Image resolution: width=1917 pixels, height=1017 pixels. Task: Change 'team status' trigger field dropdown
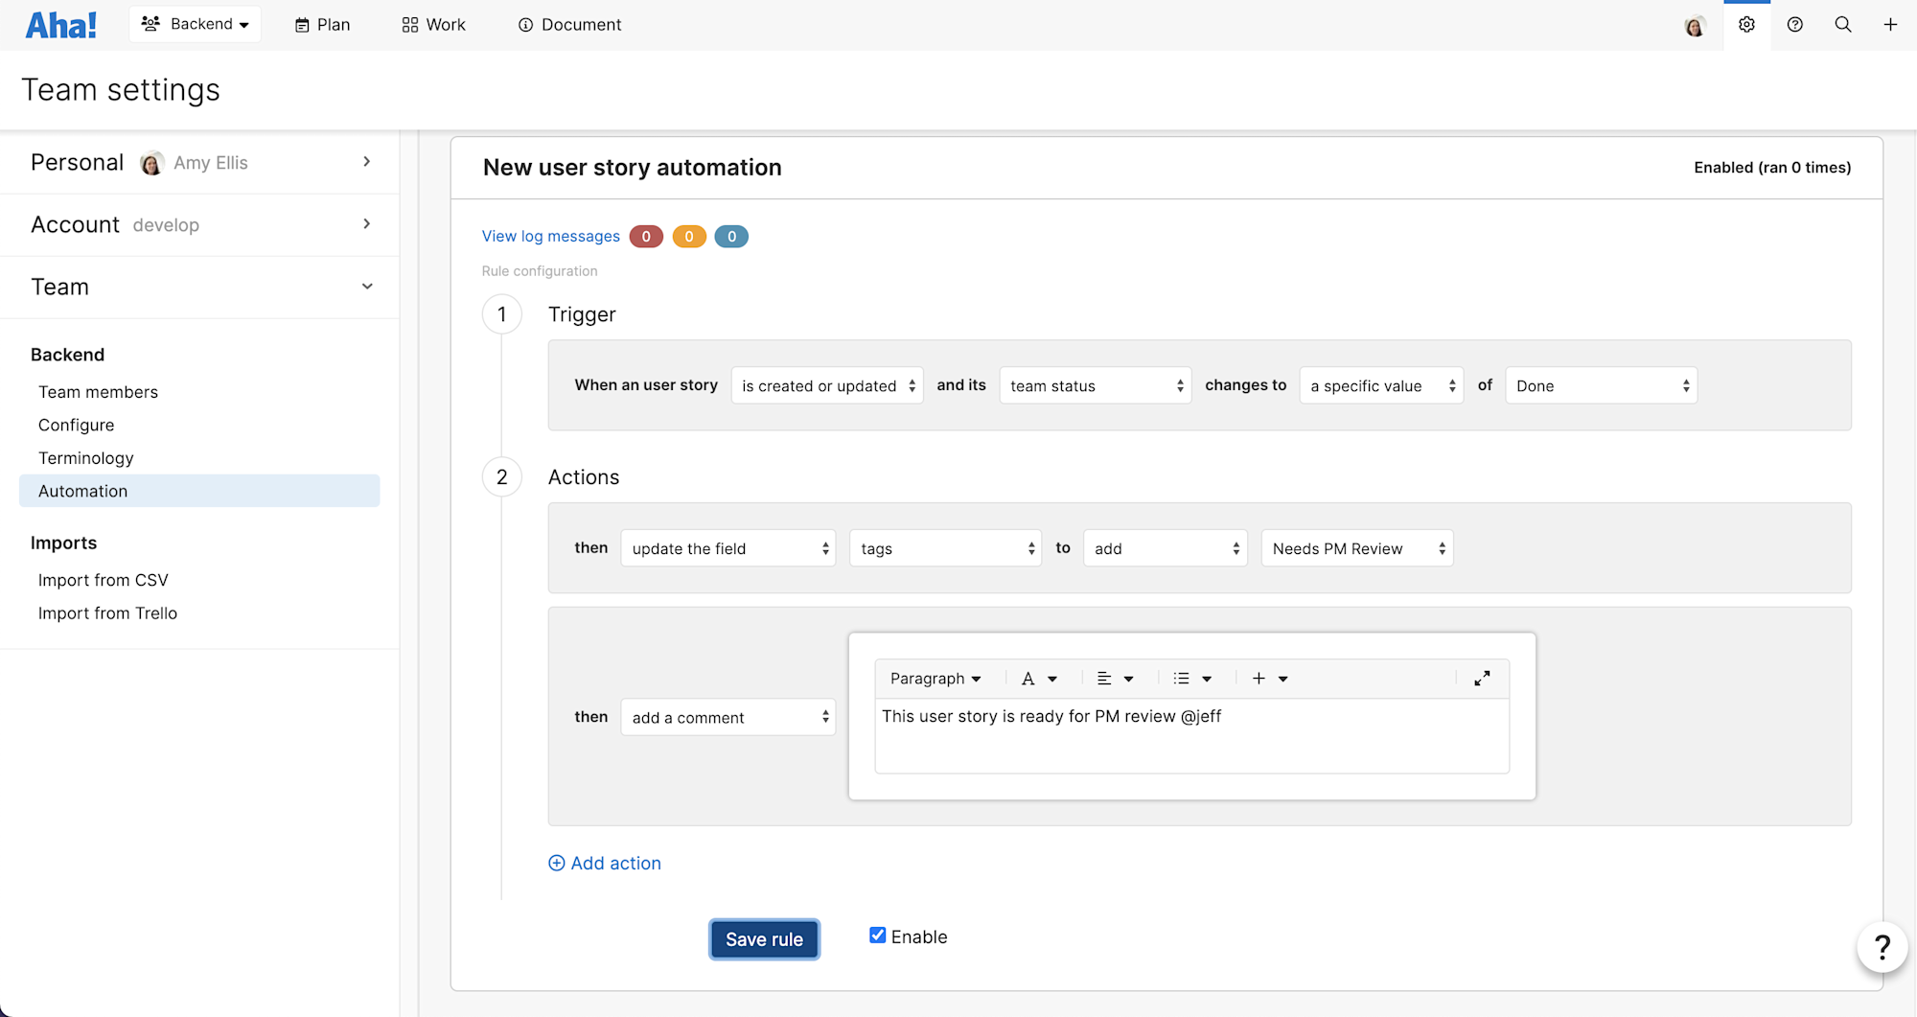(1095, 385)
